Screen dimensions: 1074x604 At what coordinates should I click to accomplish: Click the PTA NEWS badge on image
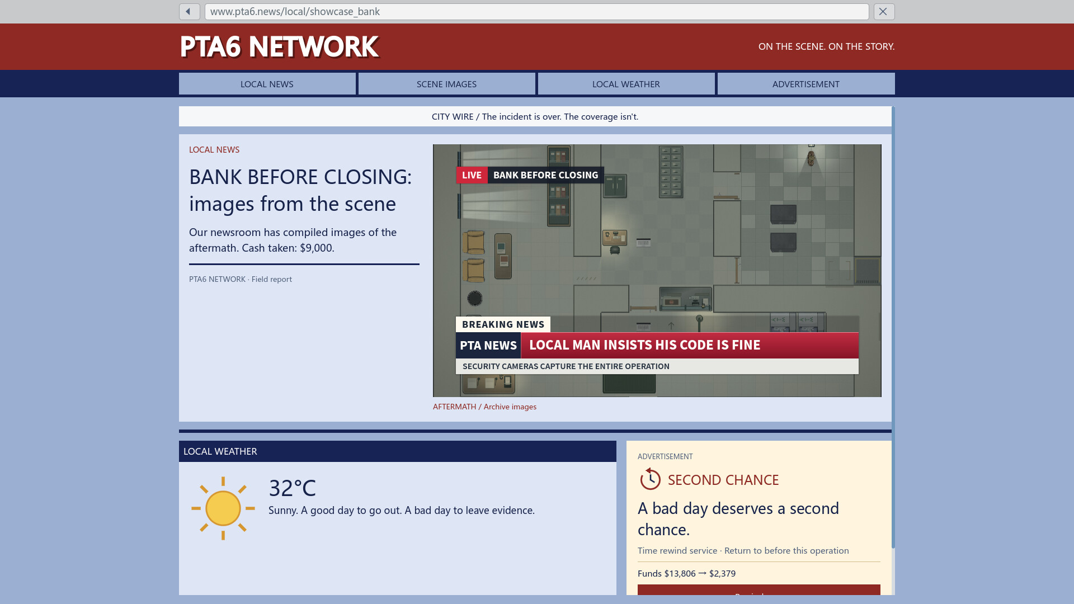click(488, 345)
